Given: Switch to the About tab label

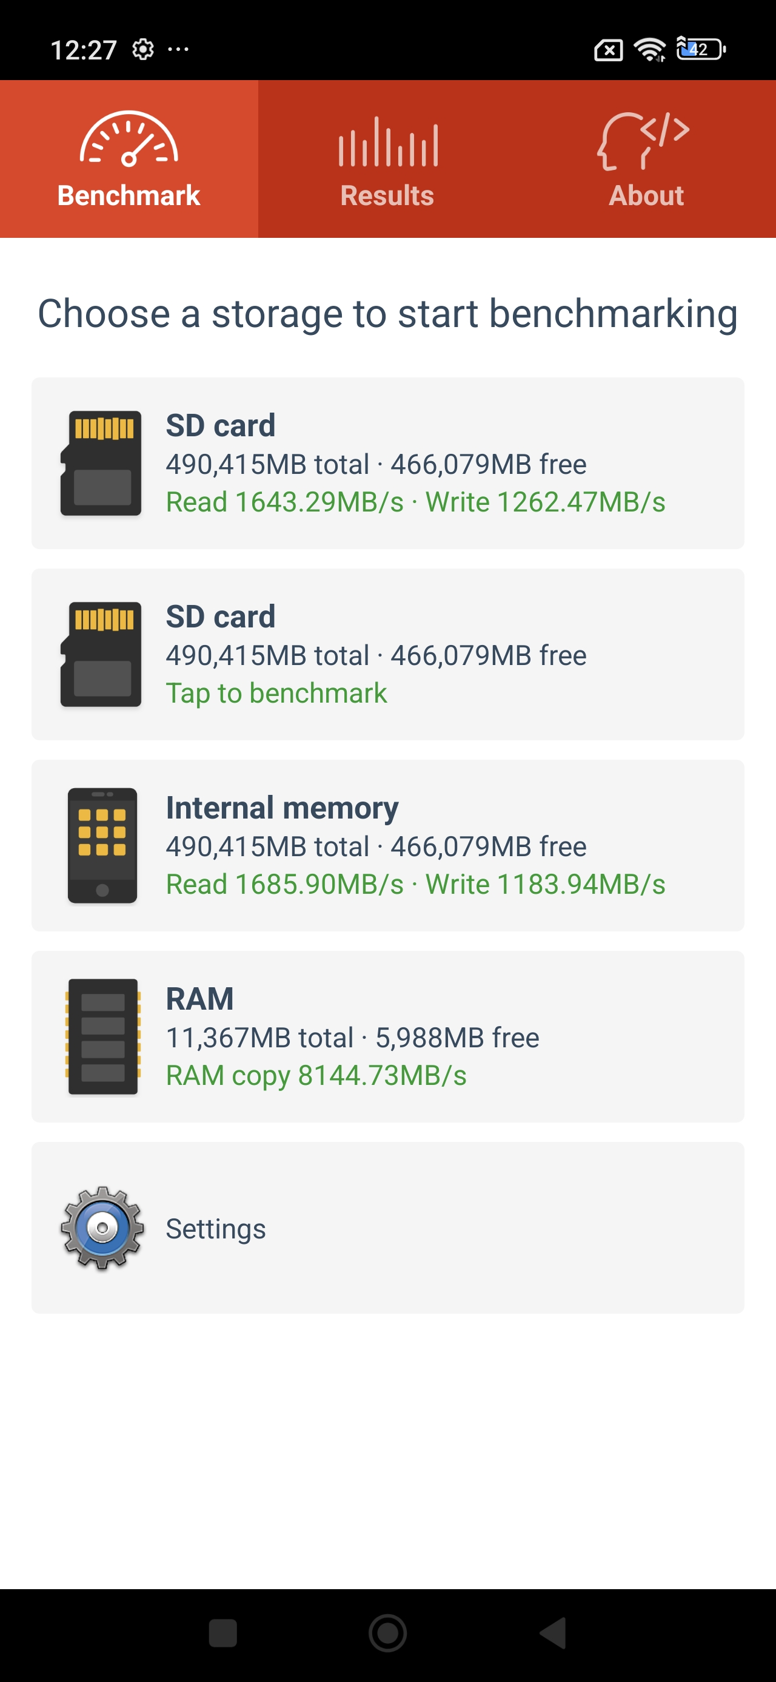Looking at the screenshot, I should click(646, 195).
